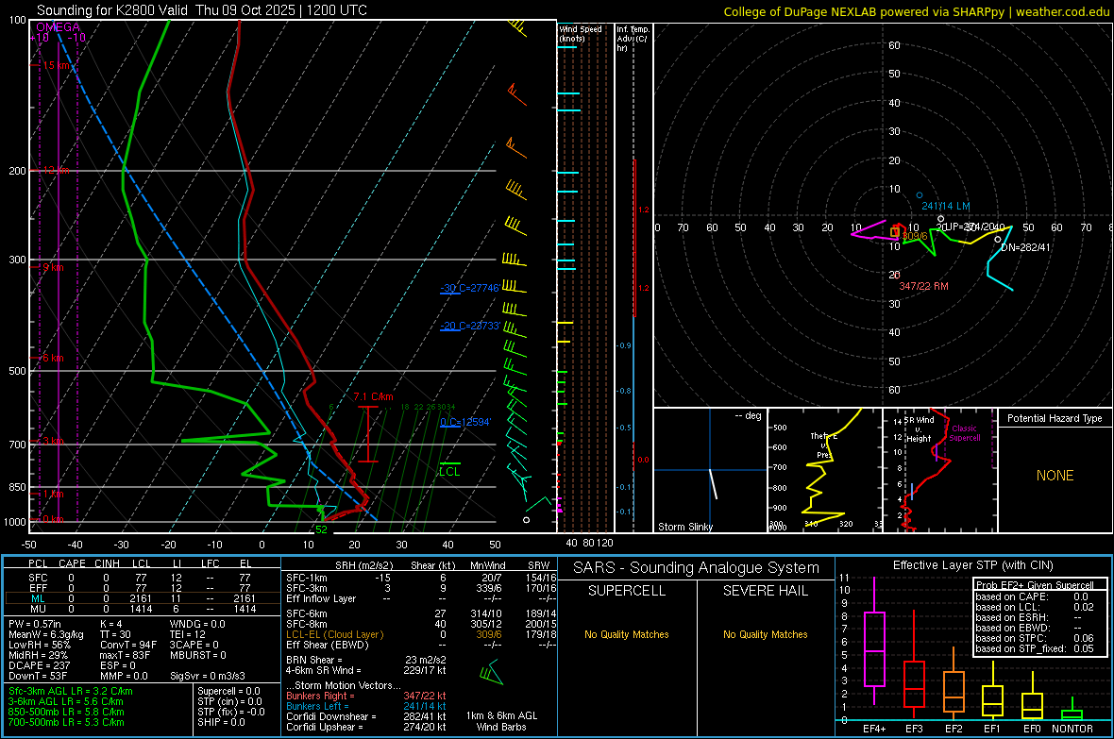
Task: Click the LCL-EL (Cloud Layer) orange row
Action: [419, 634]
